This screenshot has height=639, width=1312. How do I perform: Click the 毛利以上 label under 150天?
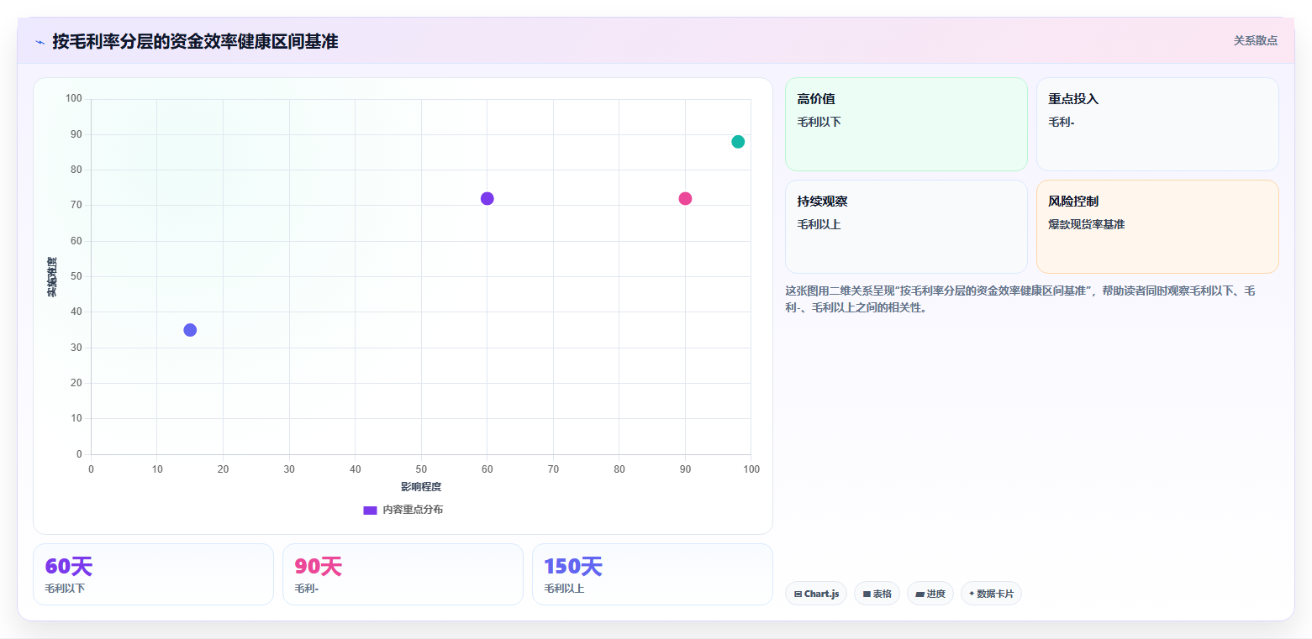pyautogui.click(x=564, y=589)
